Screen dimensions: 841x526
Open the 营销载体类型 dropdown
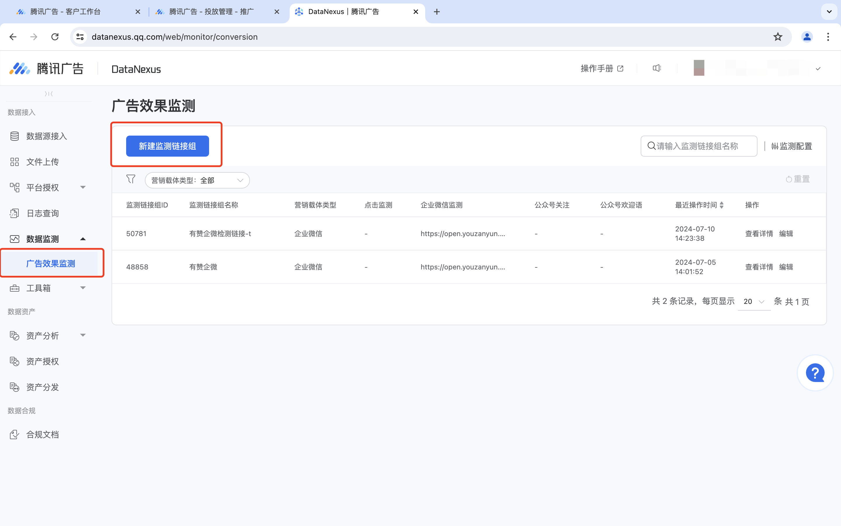tap(197, 180)
